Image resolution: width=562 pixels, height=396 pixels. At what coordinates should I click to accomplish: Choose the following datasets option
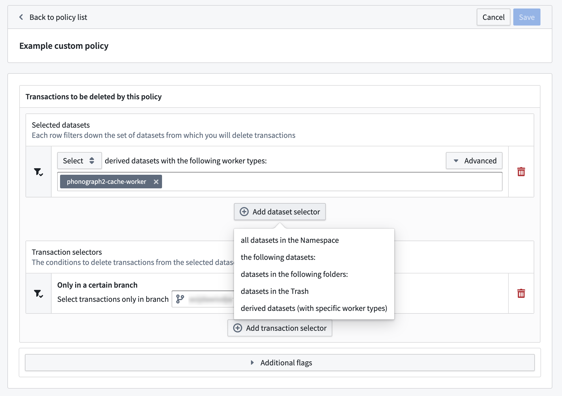coord(278,257)
